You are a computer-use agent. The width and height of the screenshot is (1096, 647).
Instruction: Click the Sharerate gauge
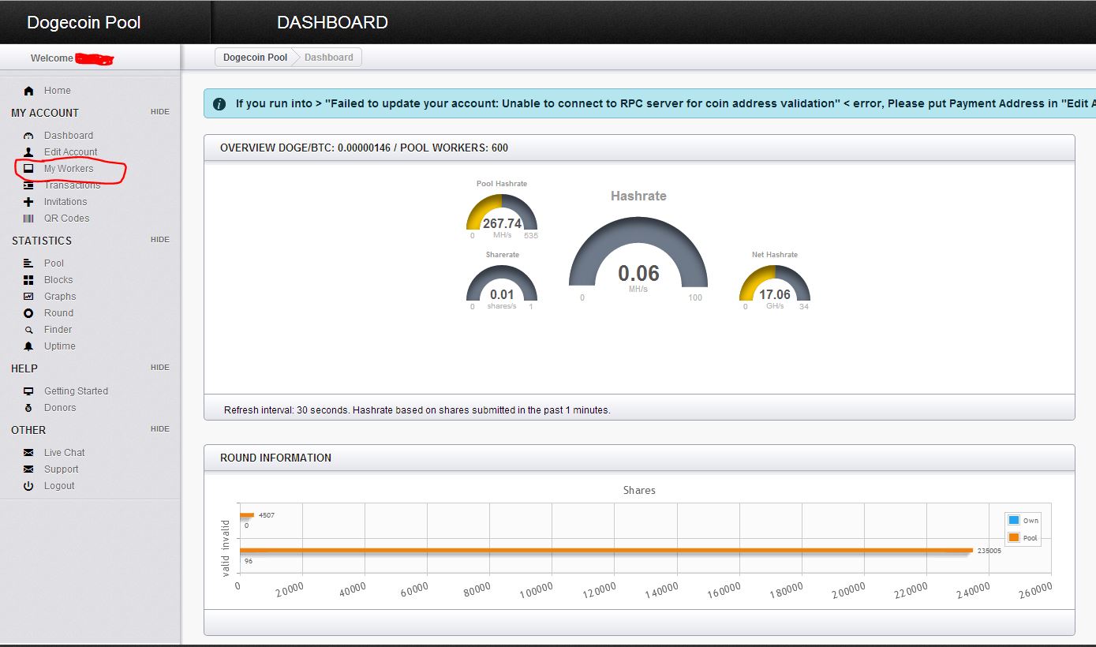point(502,285)
